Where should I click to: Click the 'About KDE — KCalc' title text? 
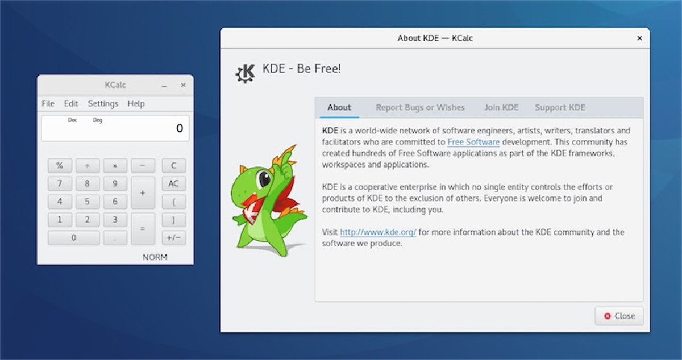coord(435,39)
